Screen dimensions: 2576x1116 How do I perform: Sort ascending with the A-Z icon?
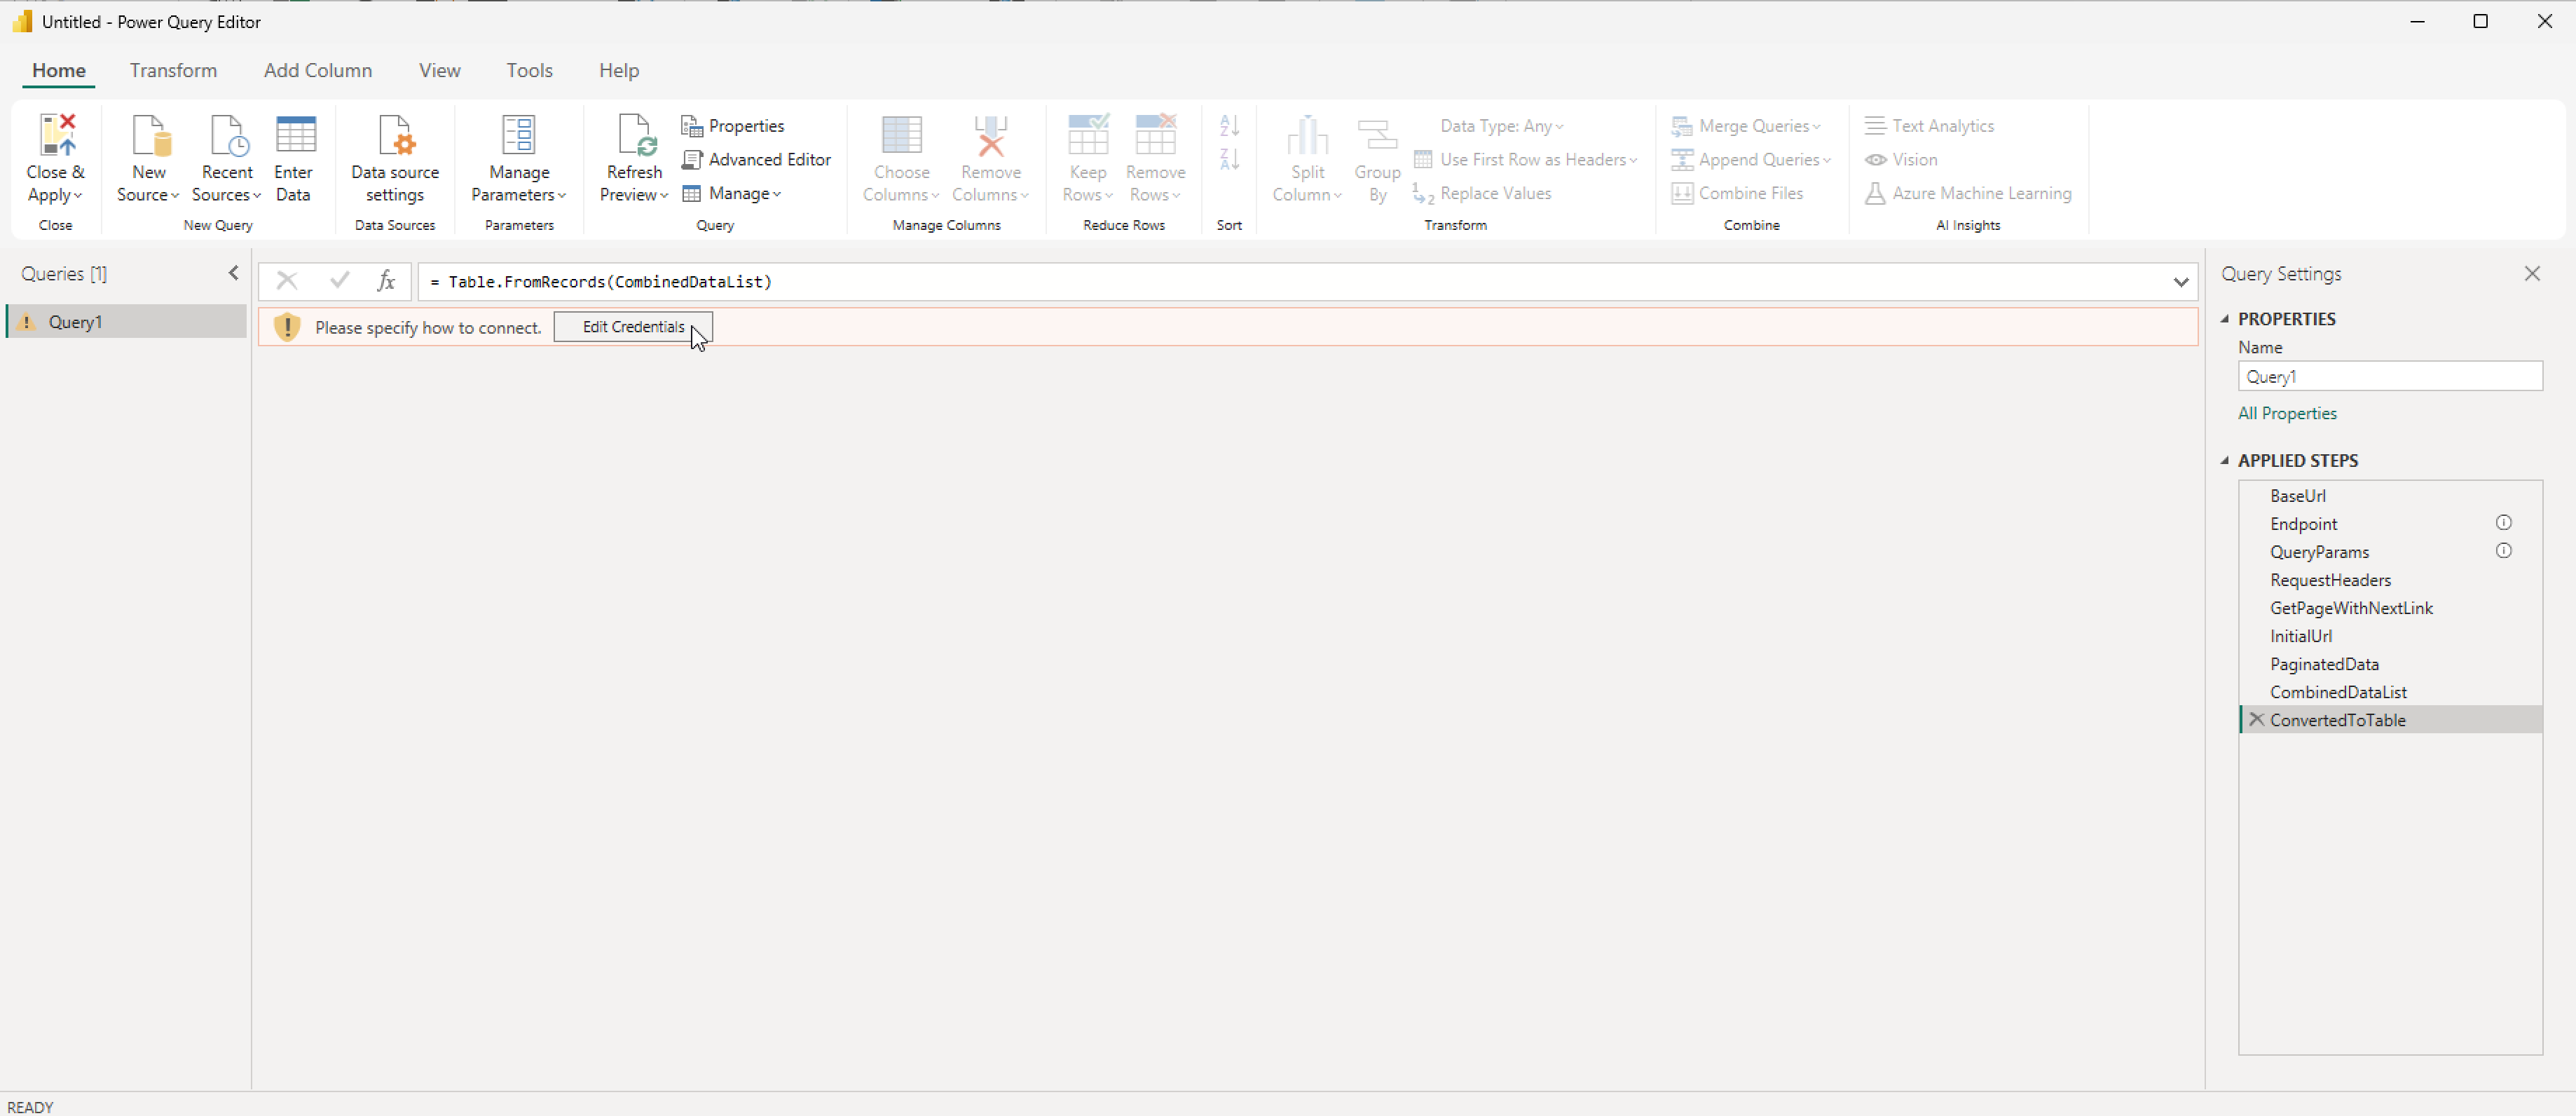(1229, 125)
